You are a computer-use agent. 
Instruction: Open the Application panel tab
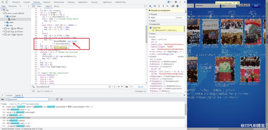click(83, 2)
